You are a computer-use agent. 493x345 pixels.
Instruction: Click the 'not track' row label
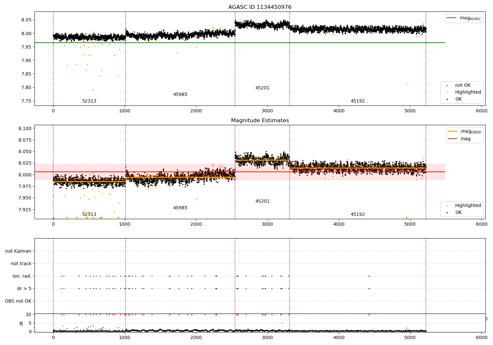(21, 264)
